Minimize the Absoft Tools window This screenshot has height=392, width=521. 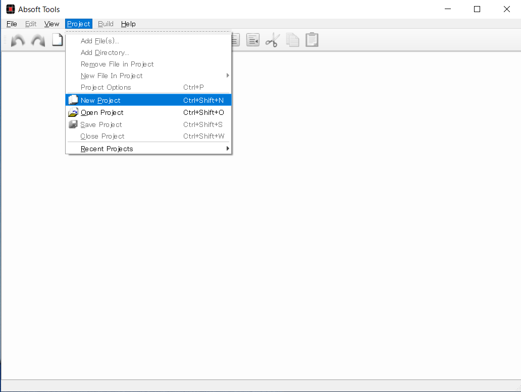[x=448, y=9]
